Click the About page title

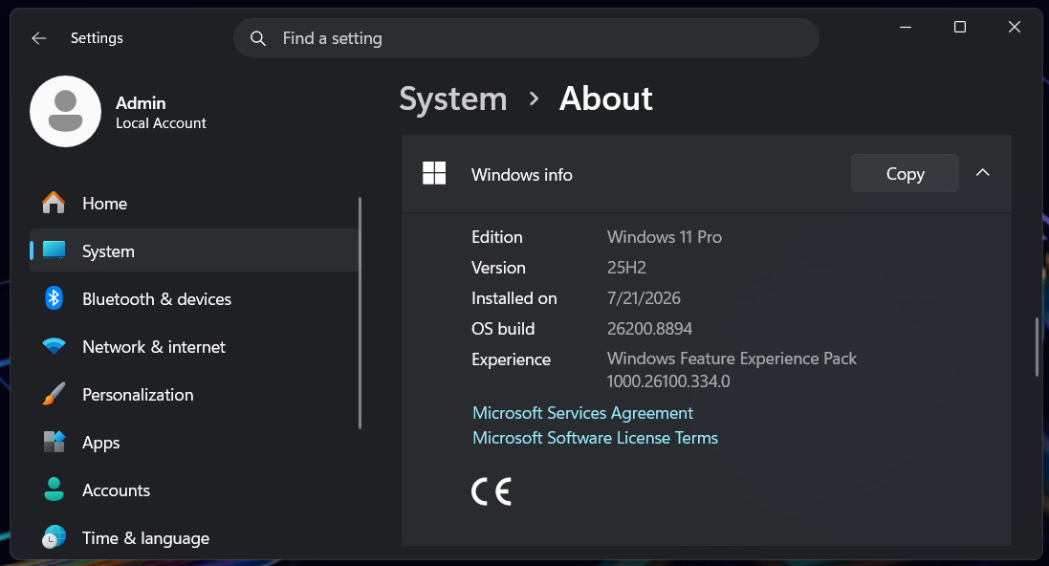(605, 98)
